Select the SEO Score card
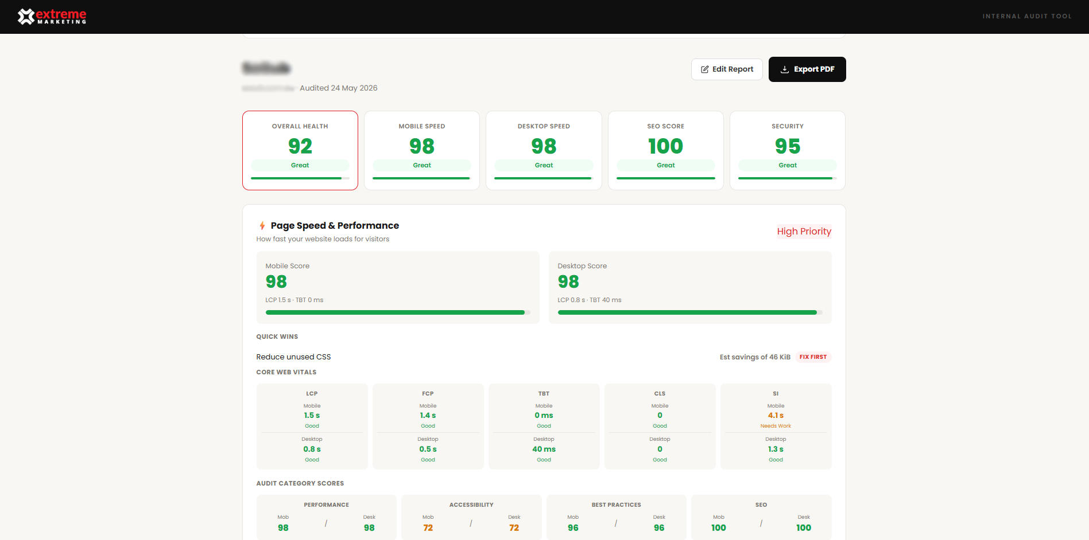This screenshot has height=540, width=1089. pos(666,150)
